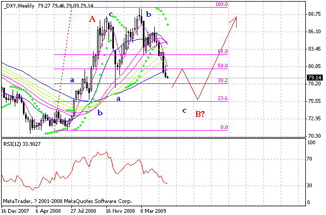The width and height of the screenshot is (326, 215).
Task: Select the blue c label beside B?
Action: (184, 110)
